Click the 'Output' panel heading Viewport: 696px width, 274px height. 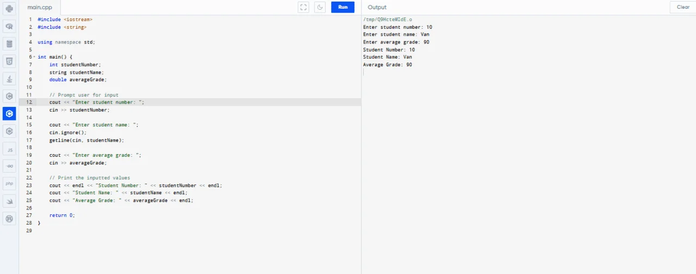(377, 7)
